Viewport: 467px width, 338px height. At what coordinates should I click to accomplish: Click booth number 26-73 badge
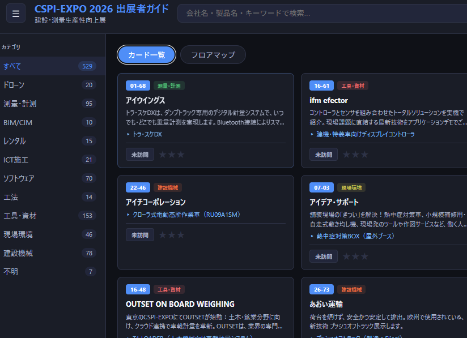[322, 289]
